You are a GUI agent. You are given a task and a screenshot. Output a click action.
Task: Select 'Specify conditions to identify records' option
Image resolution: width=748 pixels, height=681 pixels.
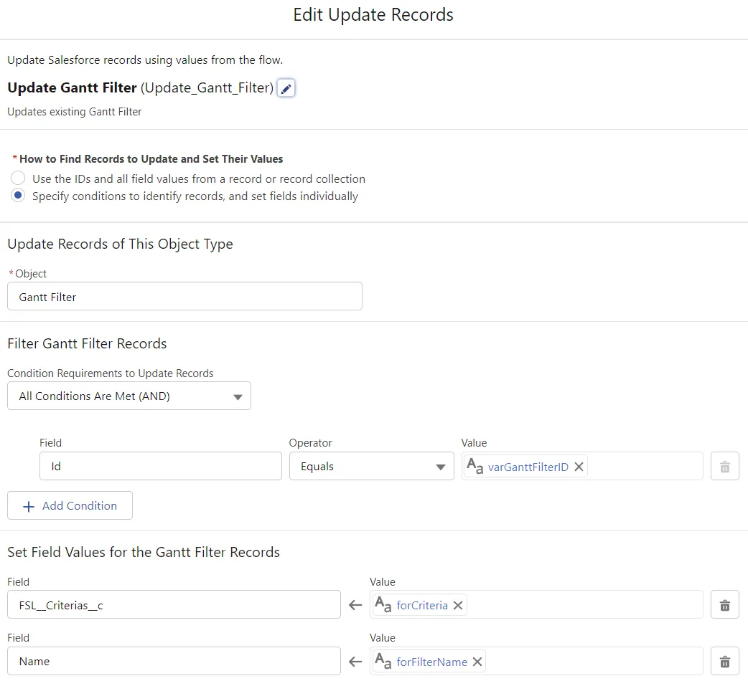click(x=19, y=196)
